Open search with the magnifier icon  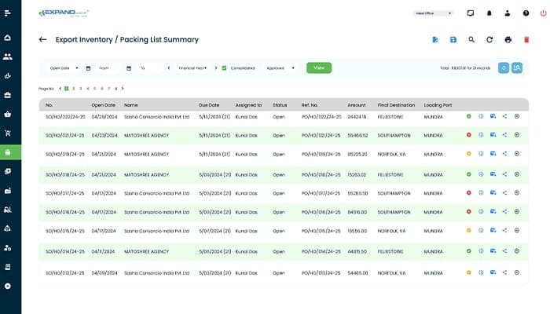click(x=471, y=39)
